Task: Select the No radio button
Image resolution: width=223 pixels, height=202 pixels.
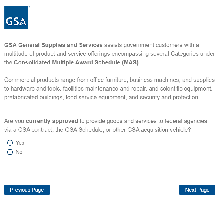Action: (x=10, y=152)
